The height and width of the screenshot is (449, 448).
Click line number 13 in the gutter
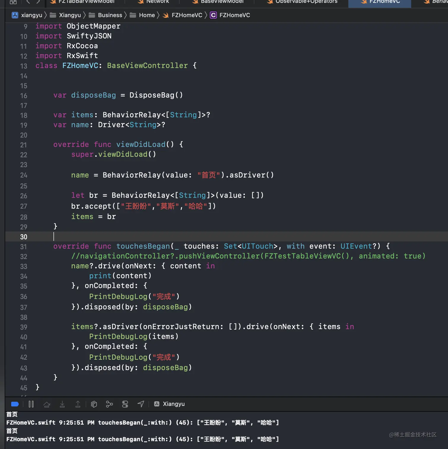pos(24,66)
